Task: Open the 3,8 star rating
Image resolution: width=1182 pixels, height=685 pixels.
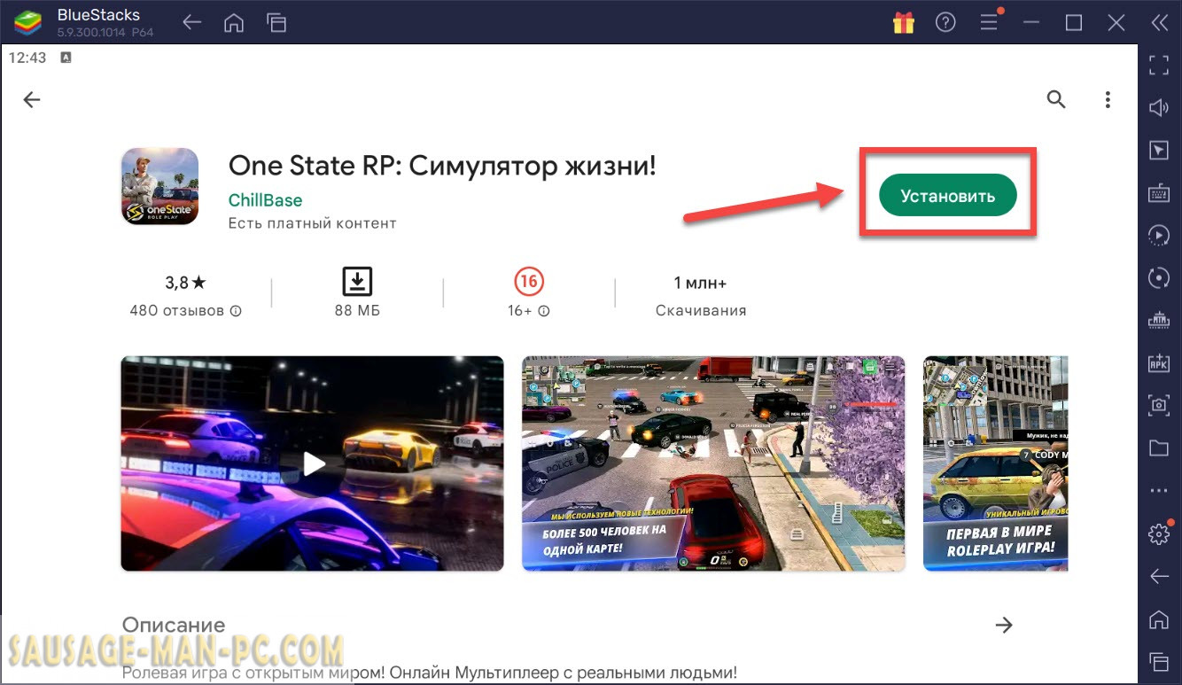Action: 185,283
